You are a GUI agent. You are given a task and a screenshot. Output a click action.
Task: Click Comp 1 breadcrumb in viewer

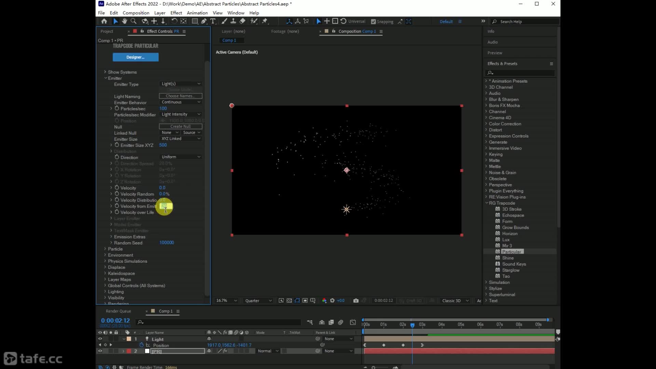229,40
